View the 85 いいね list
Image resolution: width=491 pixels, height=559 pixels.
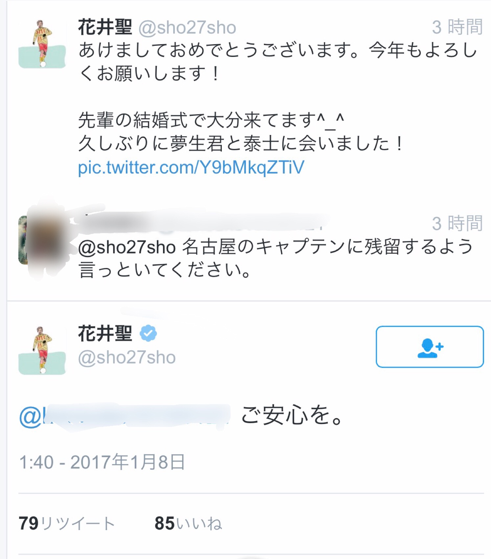pos(188,523)
